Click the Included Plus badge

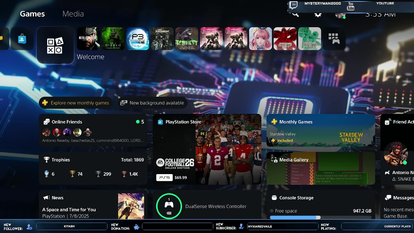[282, 140]
